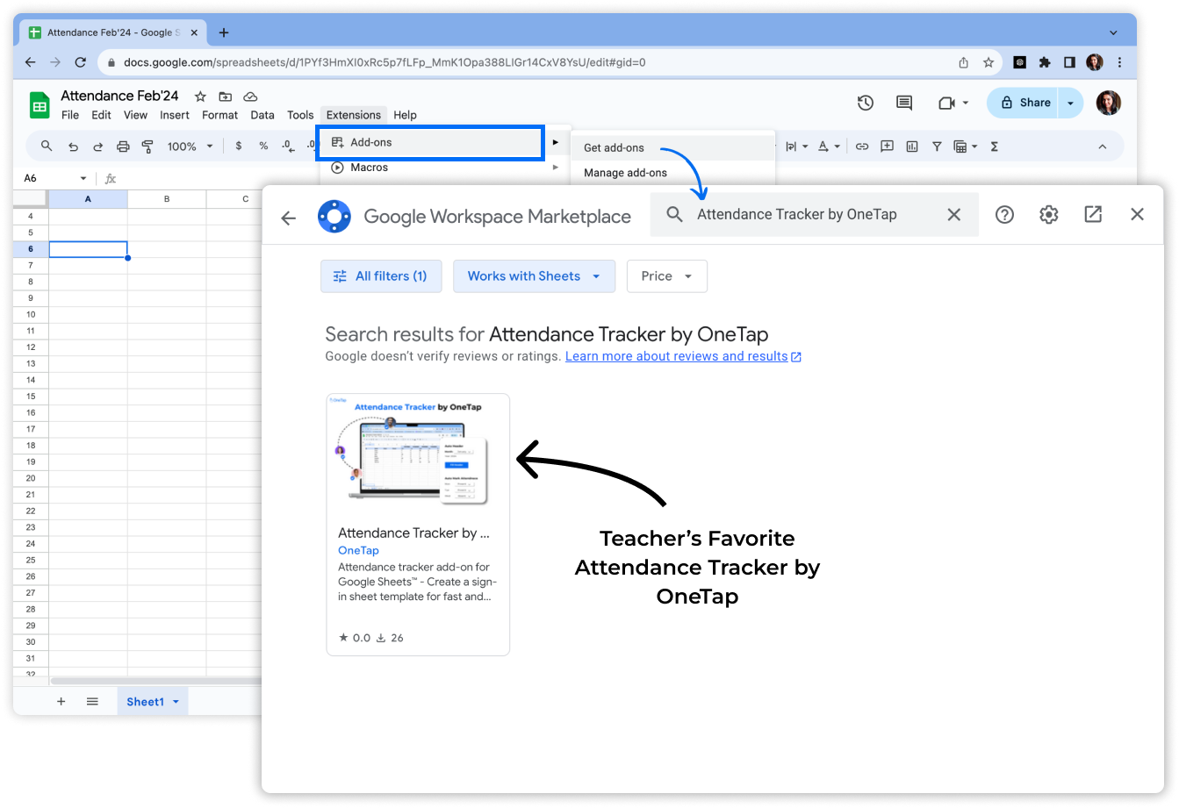Expand the Works with Sheets dropdown
Screen dimensions: 1179x808
[534, 275]
